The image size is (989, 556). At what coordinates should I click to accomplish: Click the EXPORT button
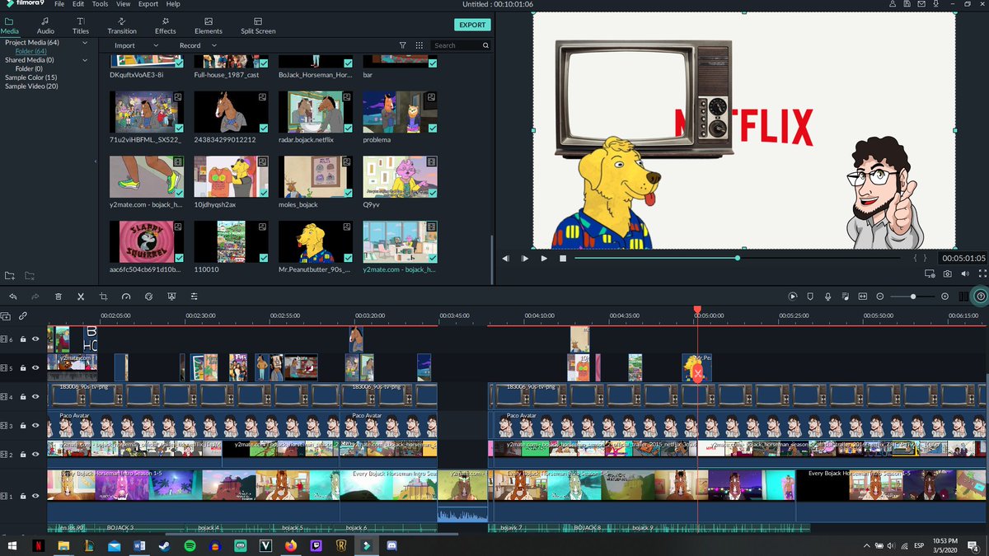(471, 25)
